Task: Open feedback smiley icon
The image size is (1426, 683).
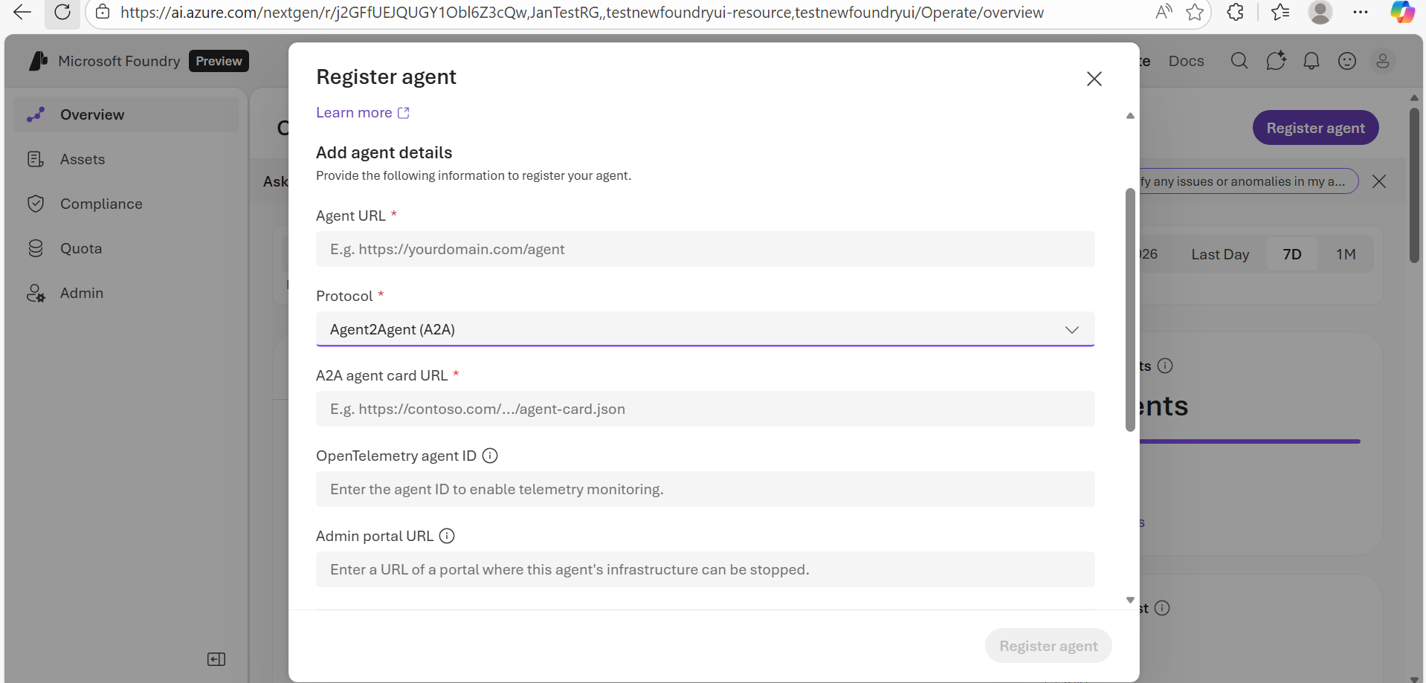Action: point(1347,61)
